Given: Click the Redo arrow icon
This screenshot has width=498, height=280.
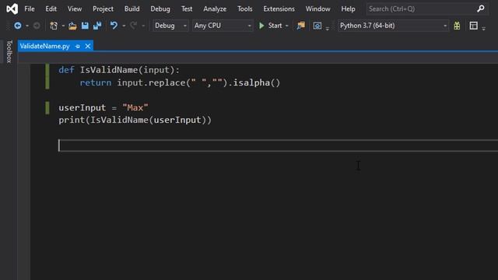Looking at the screenshot, I should click(133, 26).
